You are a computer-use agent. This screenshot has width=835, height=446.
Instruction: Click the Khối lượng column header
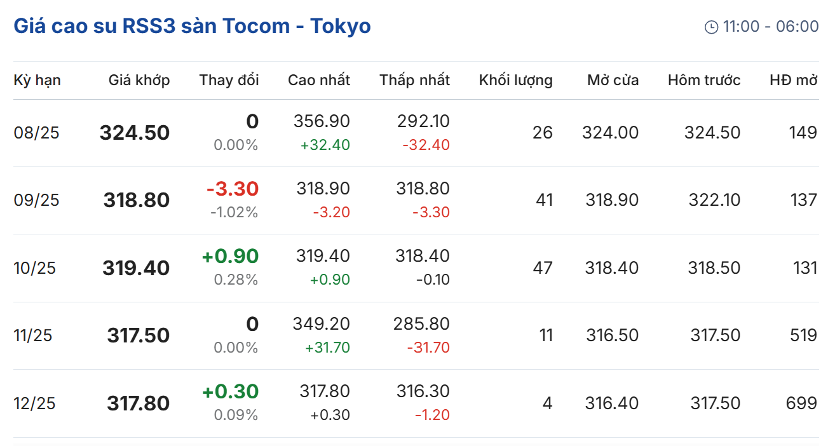tap(515, 80)
